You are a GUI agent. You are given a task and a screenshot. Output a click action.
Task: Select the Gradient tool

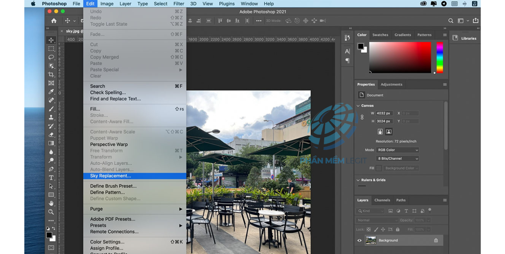point(51,143)
